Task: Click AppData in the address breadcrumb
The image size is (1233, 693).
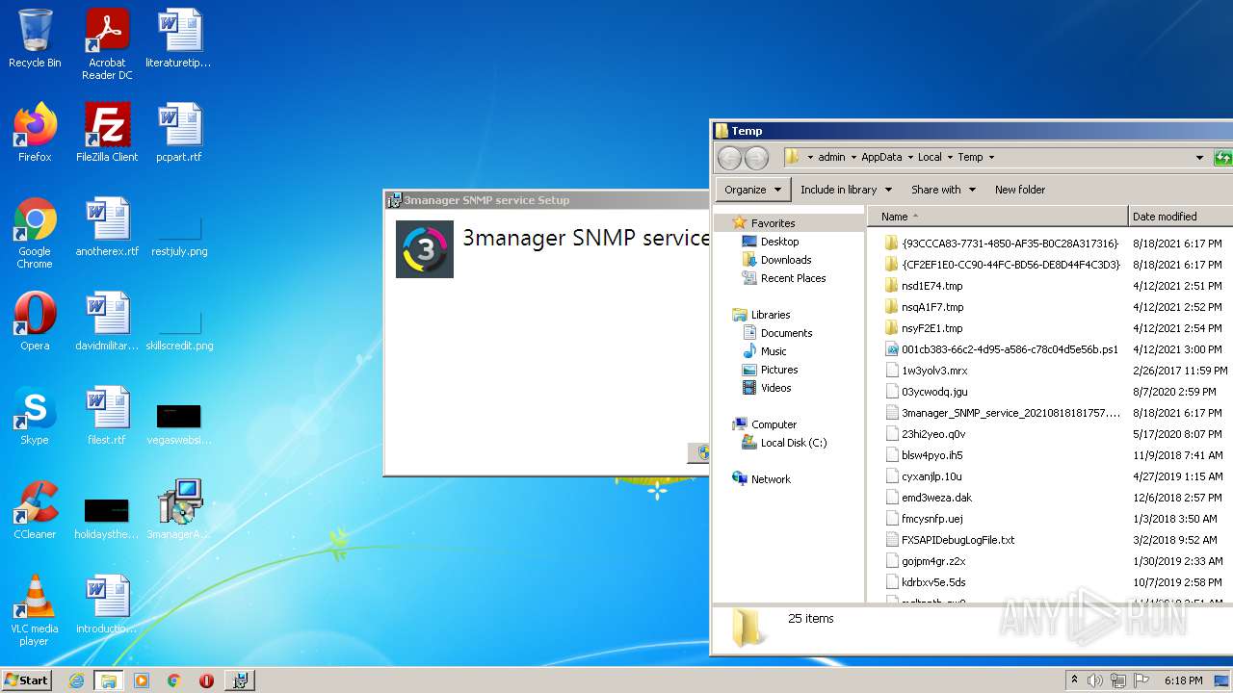Action: click(881, 157)
